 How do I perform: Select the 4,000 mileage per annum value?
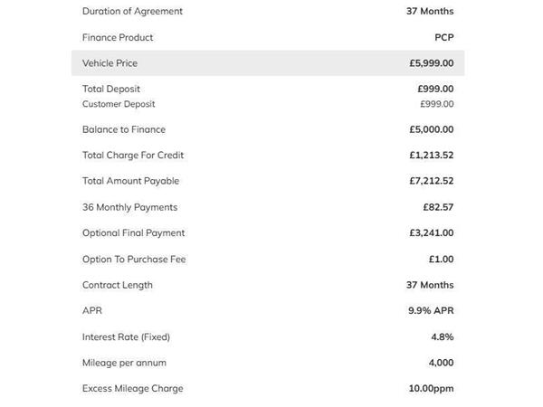[441, 363]
